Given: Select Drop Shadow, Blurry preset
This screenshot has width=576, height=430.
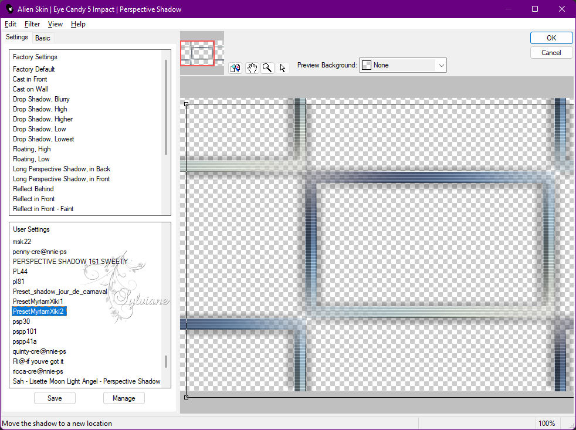Looking at the screenshot, I should 41,99.
